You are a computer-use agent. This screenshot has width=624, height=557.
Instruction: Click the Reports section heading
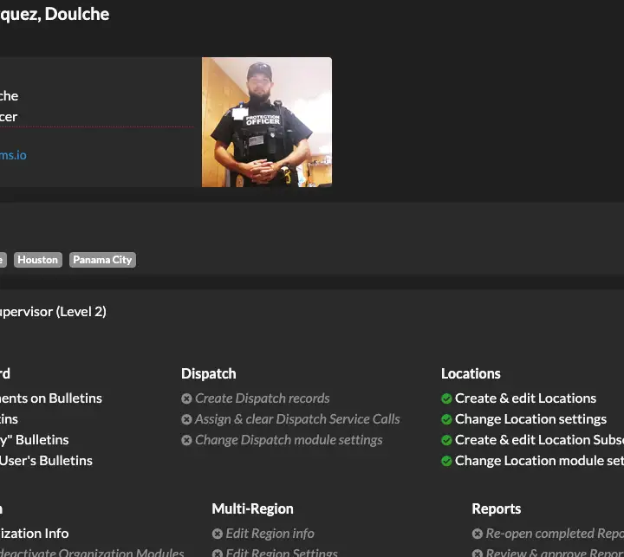click(497, 508)
